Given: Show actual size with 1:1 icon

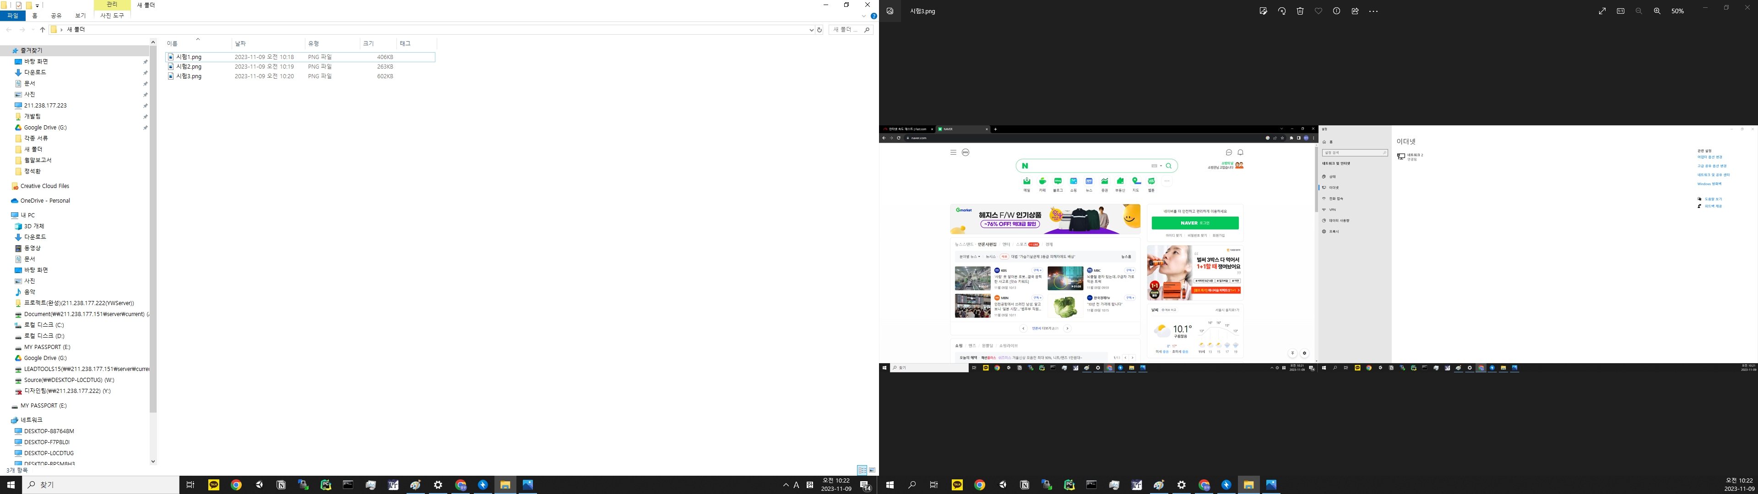Looking at the screenshot, I should click(1621, 11).
